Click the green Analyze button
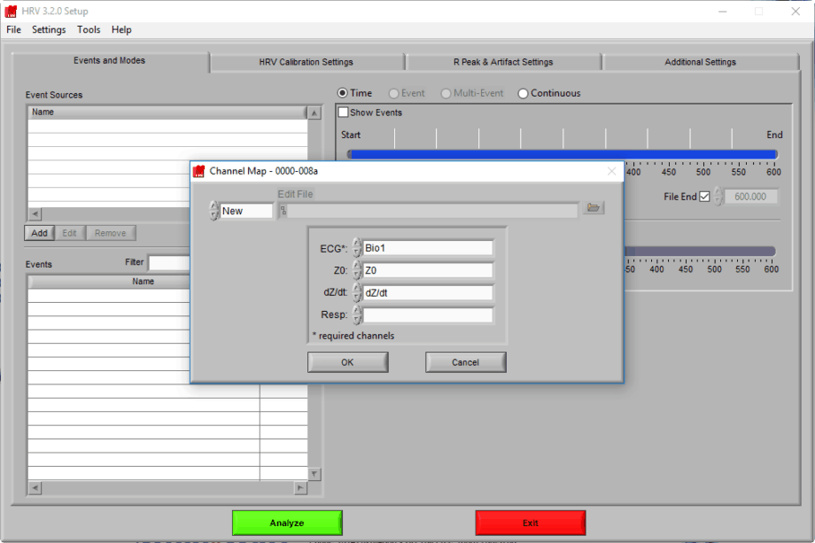Viewport: 815px width, 543px height. point(286,523)
